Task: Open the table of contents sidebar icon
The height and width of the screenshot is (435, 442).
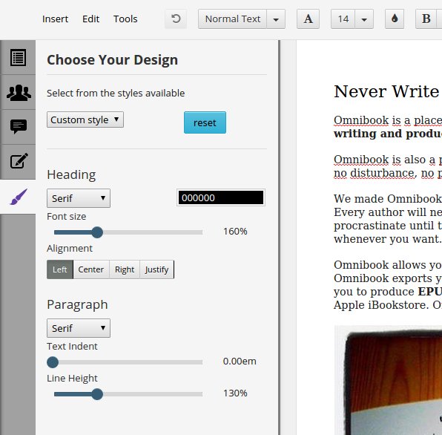Action: 18,58
